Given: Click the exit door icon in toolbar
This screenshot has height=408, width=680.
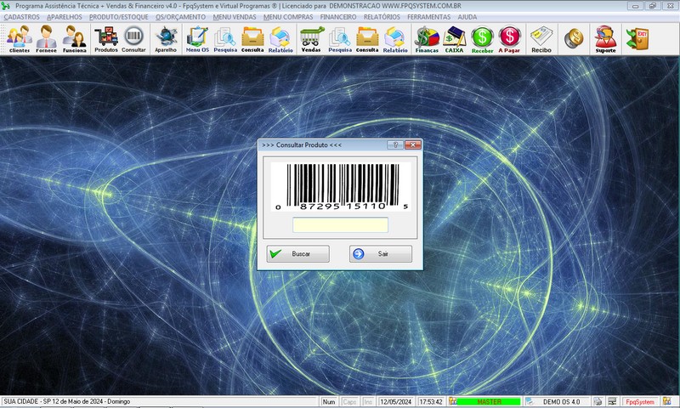Looking at the screenshot, I should pyautogui.click(x=636, y=37).
